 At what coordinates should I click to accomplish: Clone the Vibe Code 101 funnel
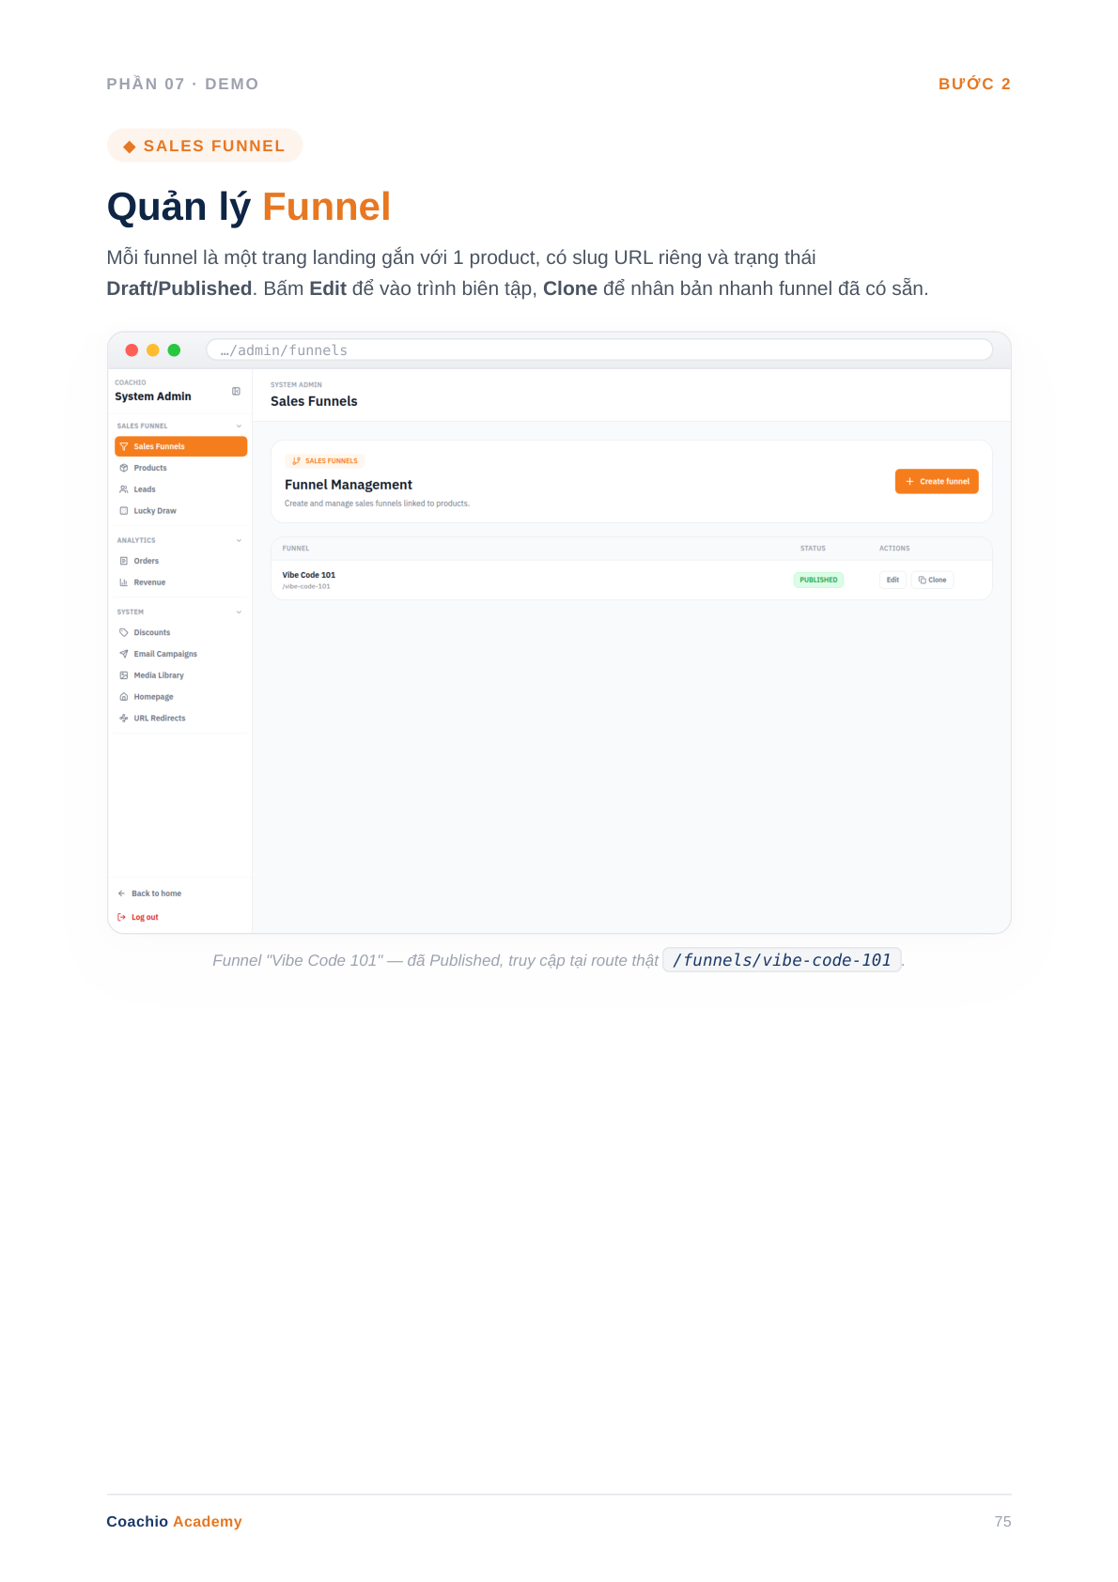[x=933, y=580]
